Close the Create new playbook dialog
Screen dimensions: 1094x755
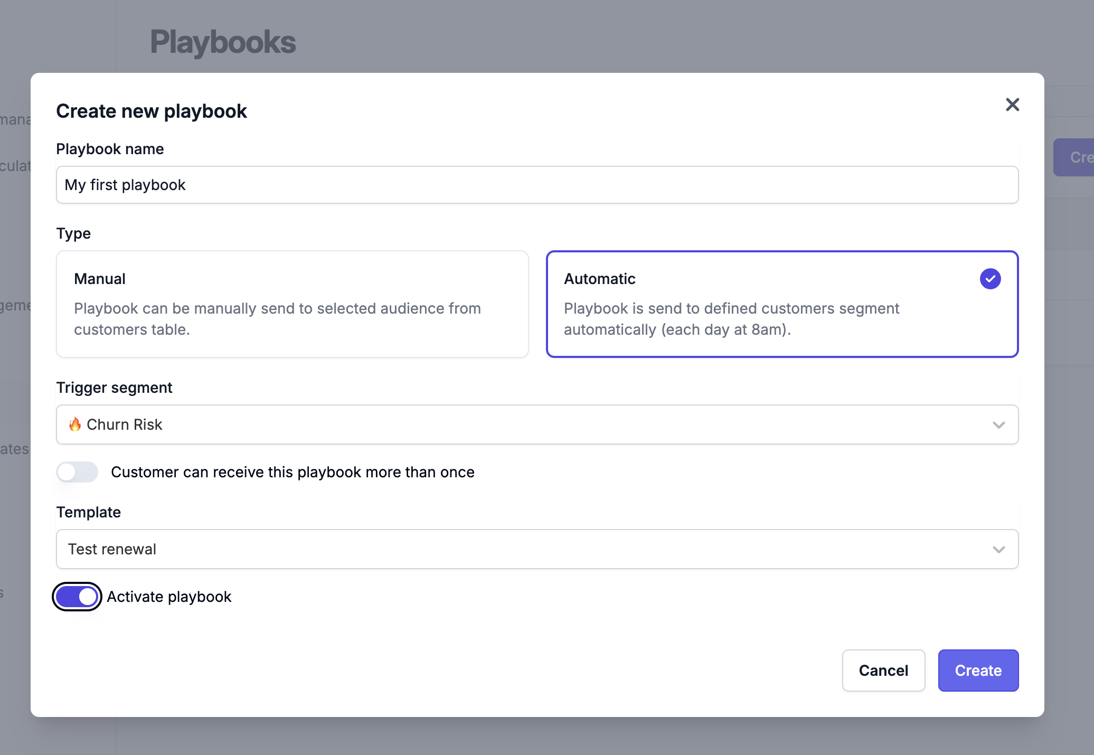tap(1012, 105)
